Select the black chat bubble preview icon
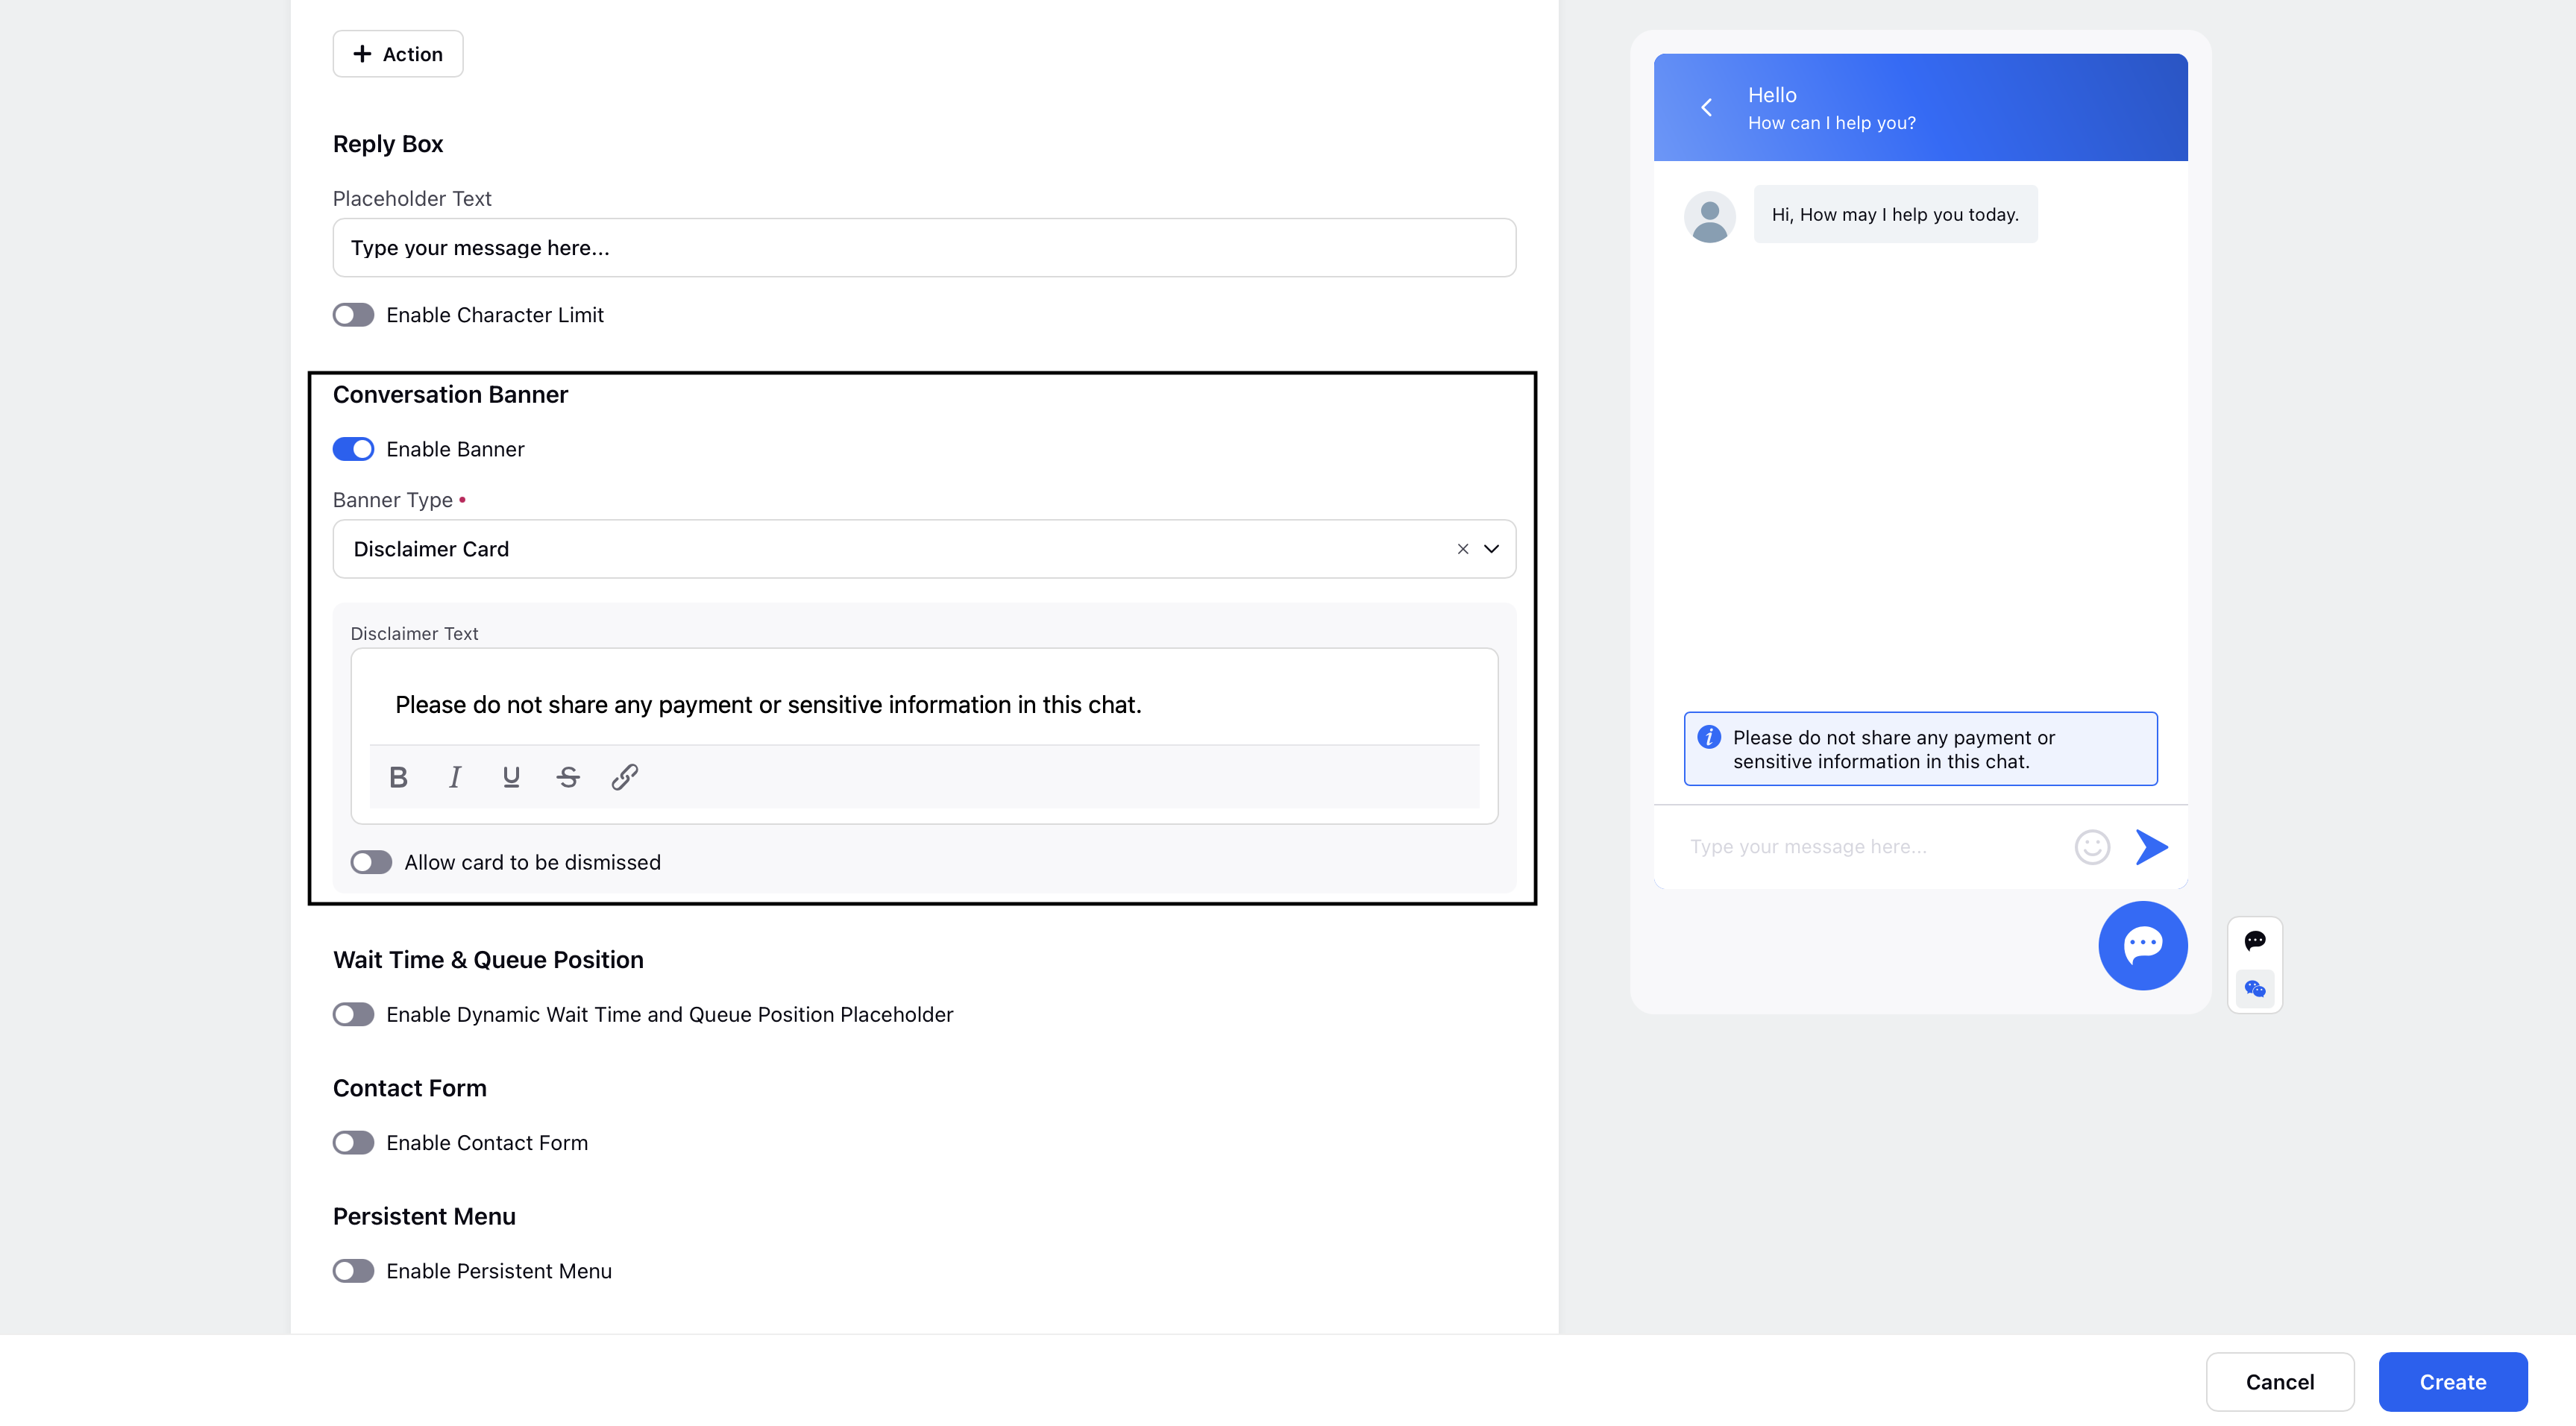The height and width of the screenshot is (1426, 2576). (2255, 940)
